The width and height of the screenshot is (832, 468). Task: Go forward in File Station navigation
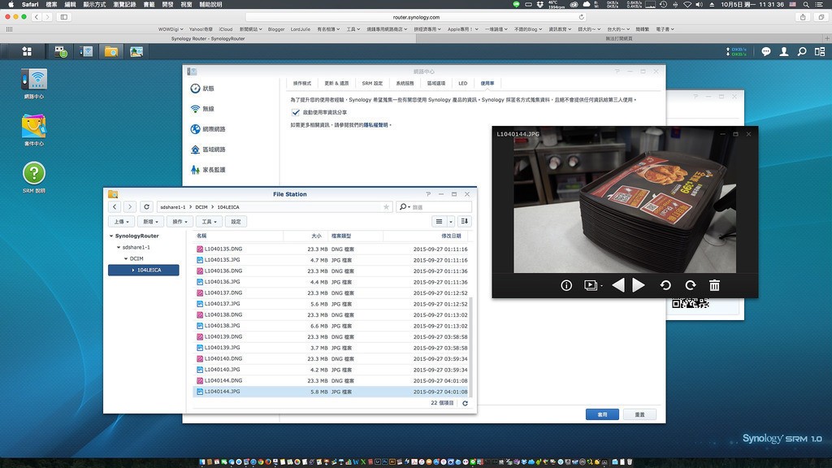click(x=130, y=207)
